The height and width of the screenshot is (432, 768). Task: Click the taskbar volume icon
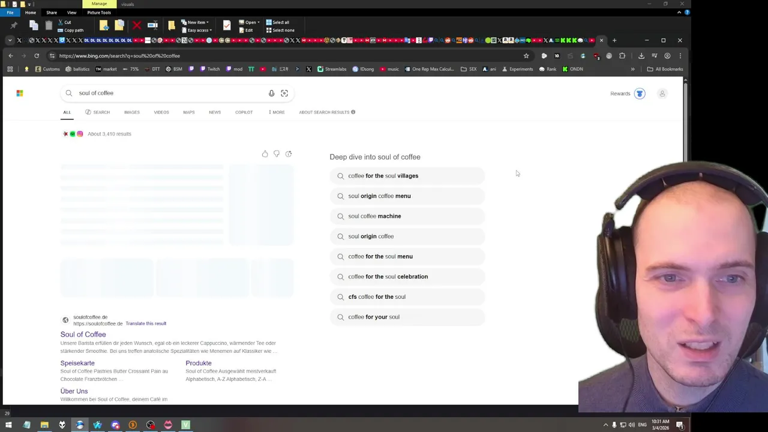pos(631,425)
